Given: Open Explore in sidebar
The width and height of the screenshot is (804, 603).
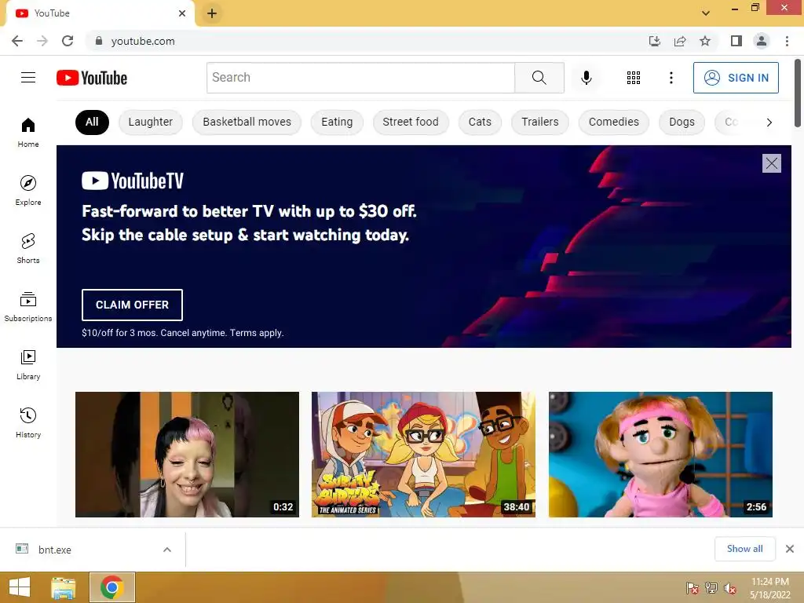Looking at the screenshot, I should (28, 190).
